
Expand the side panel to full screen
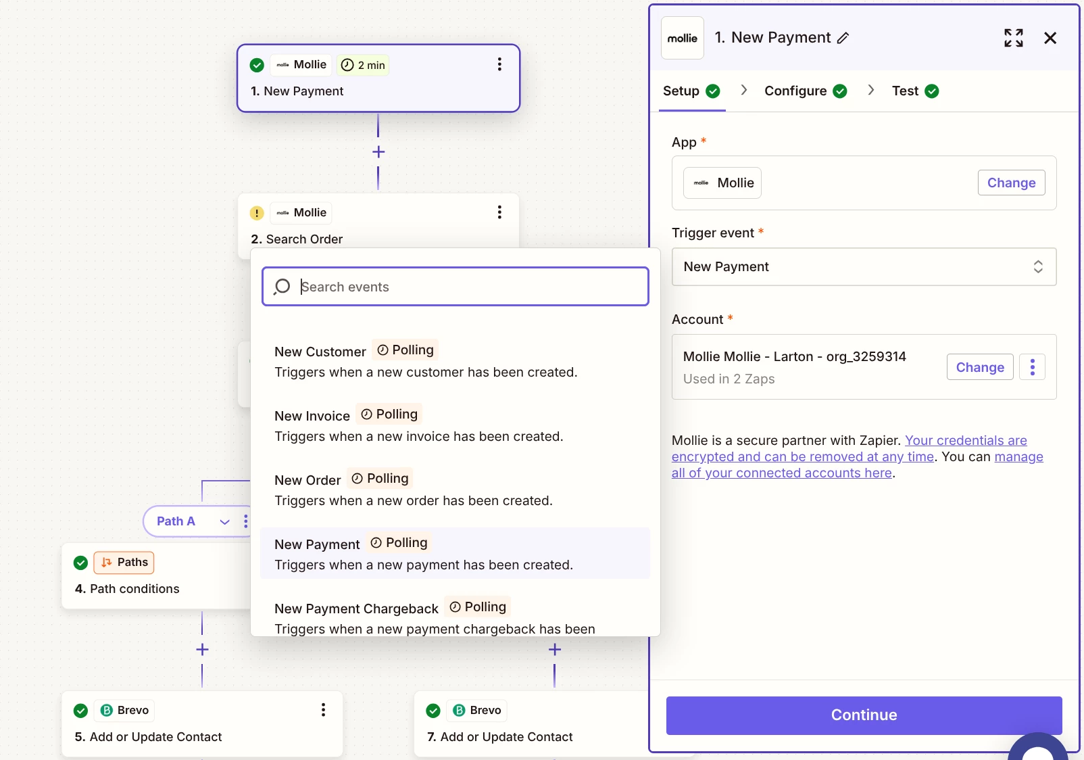[x=1013, y=38]
